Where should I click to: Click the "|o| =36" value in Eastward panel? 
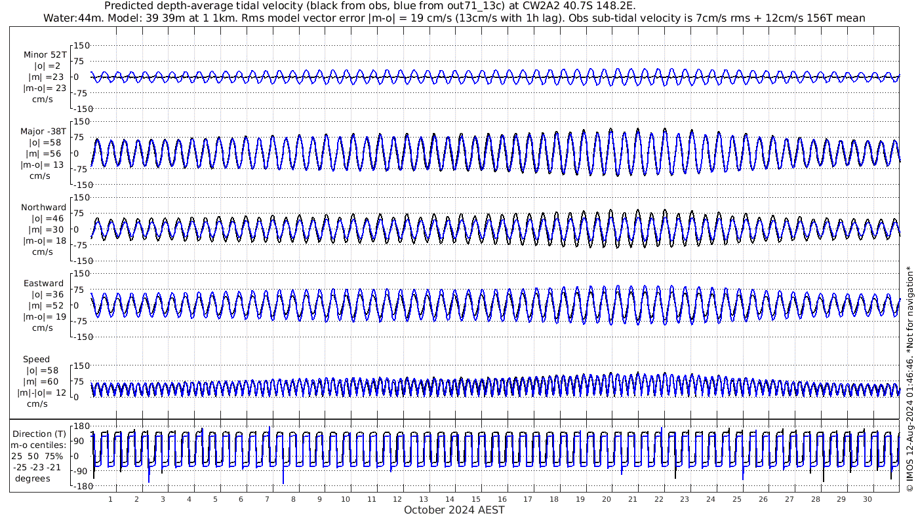pyautogui.click(x=45, y=295)
